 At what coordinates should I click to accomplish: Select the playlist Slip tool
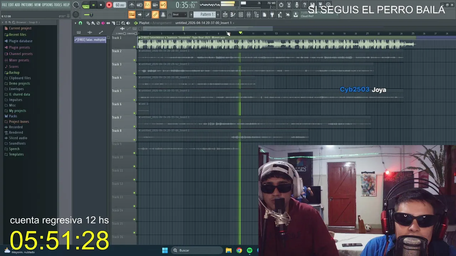(108, 23)
